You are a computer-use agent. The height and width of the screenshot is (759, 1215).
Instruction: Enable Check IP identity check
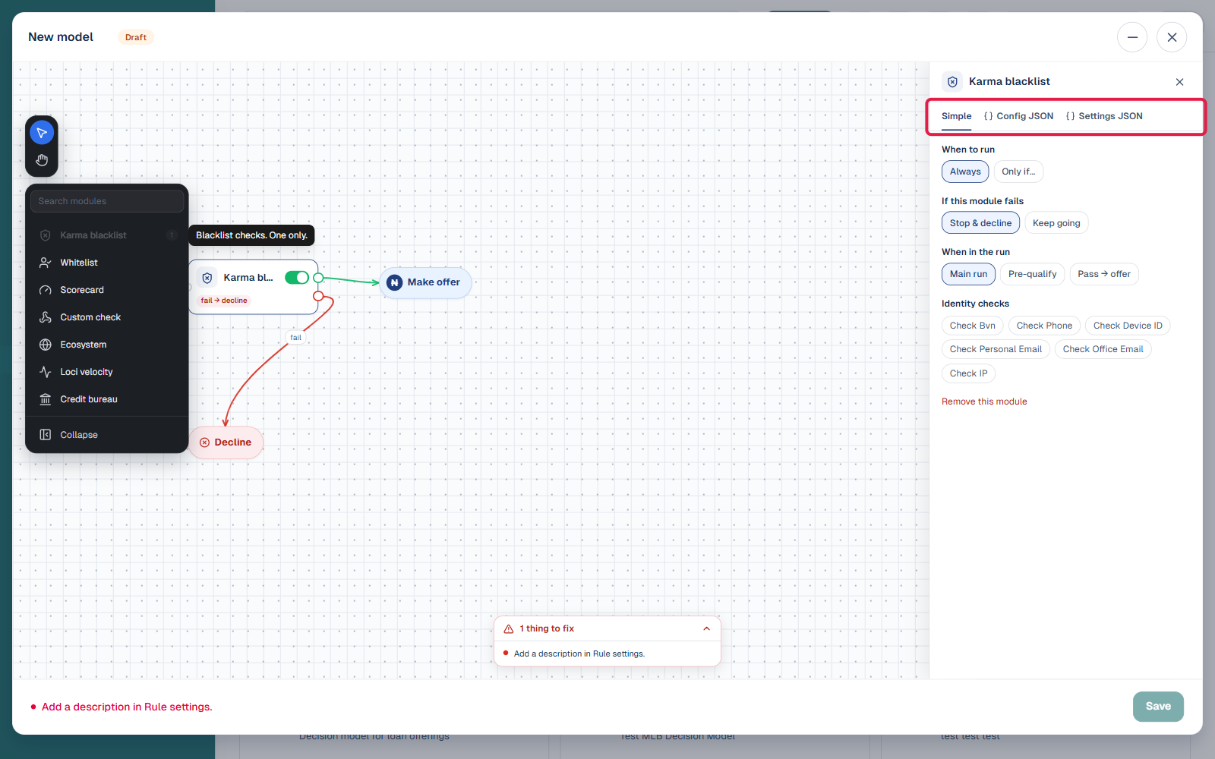[968, 373]
